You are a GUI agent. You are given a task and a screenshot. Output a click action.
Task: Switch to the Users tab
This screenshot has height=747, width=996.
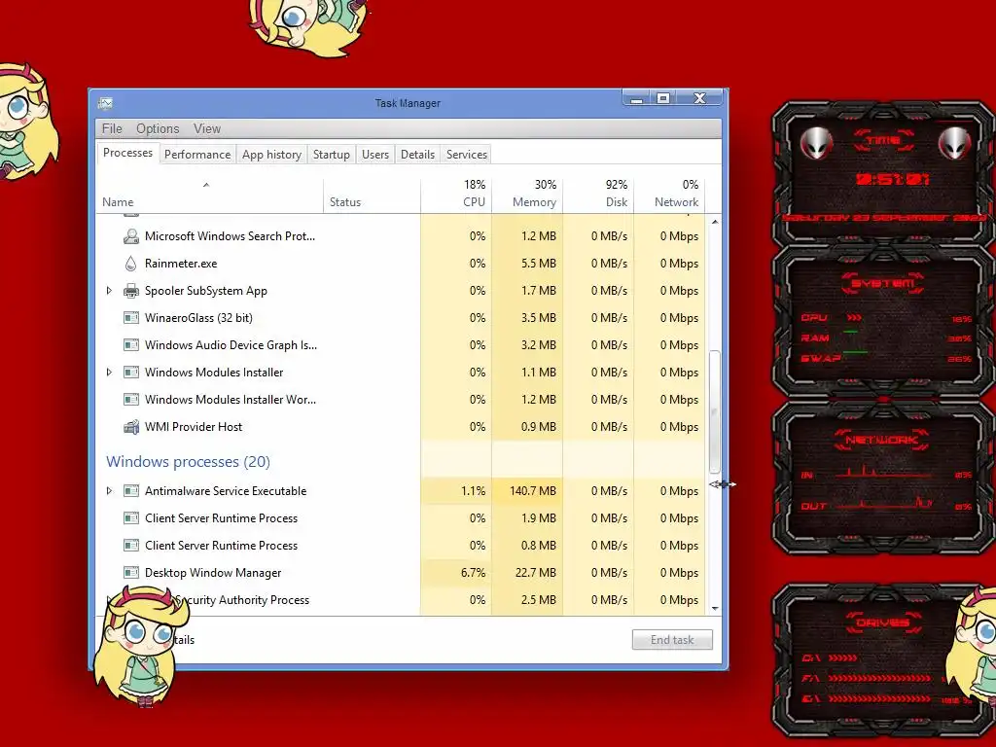tap(375, 155)
